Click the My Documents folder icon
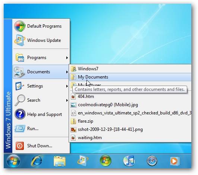This screenshot has height=175, width=198. (x=73, y=77)
